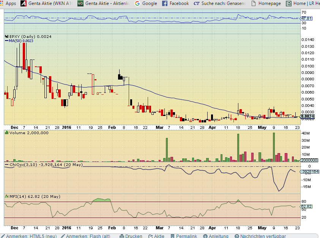
Task: Open Suche nach: Genasense bookmark
Action: (224, 3)
